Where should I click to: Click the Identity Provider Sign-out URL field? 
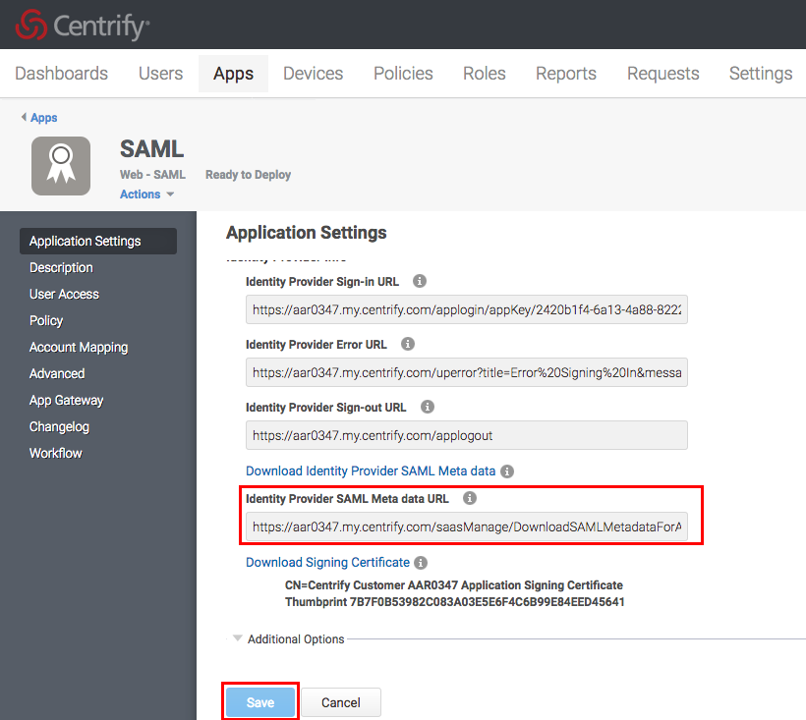[467, 435]
